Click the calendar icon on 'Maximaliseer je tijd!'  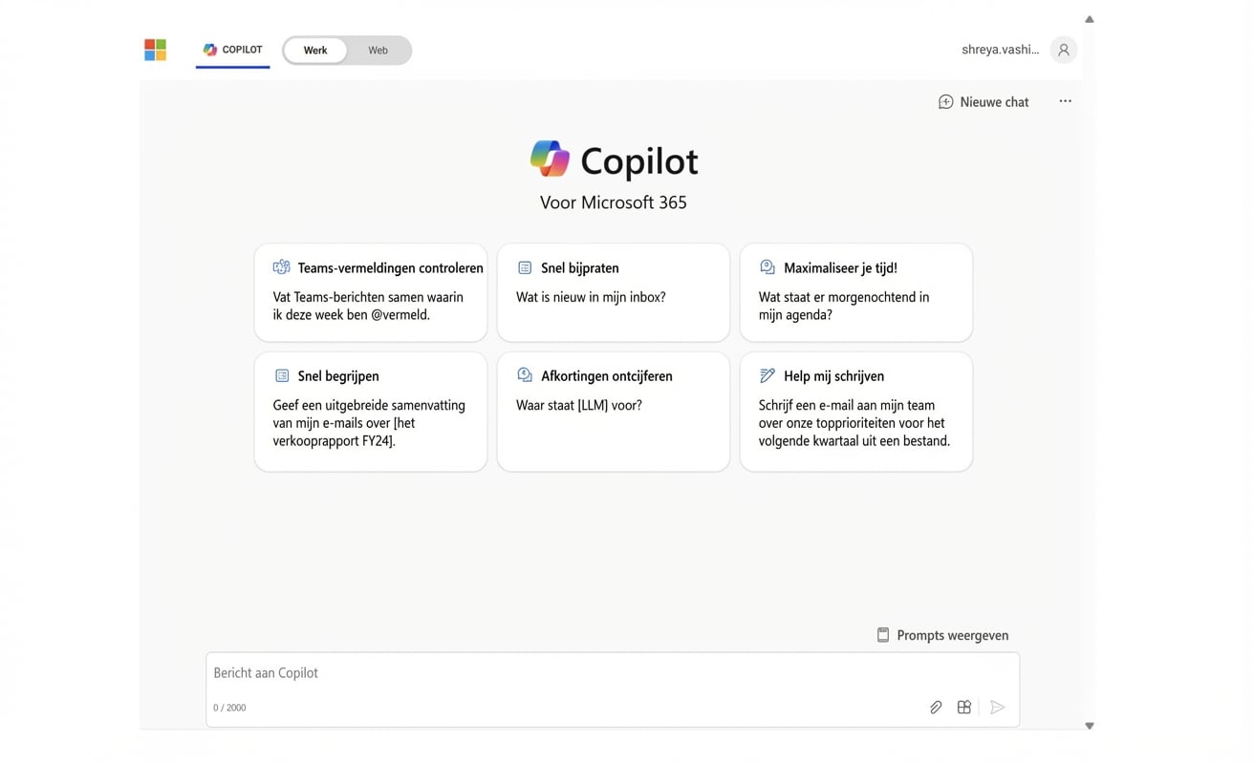click(x=767, y=267)
